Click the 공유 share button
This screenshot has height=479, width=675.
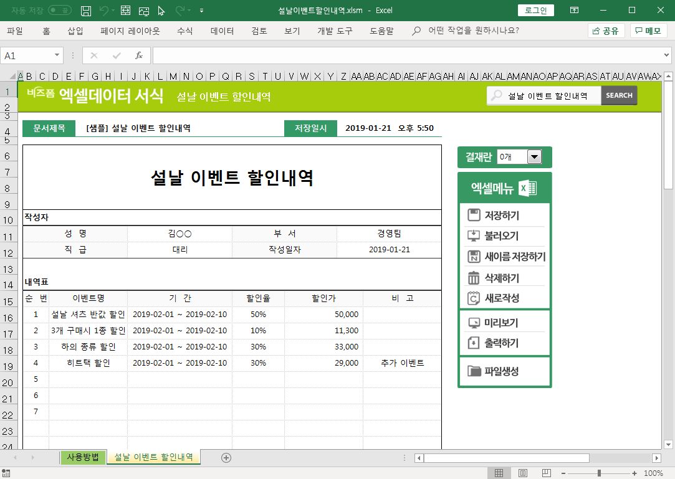(x=606, y=31)
